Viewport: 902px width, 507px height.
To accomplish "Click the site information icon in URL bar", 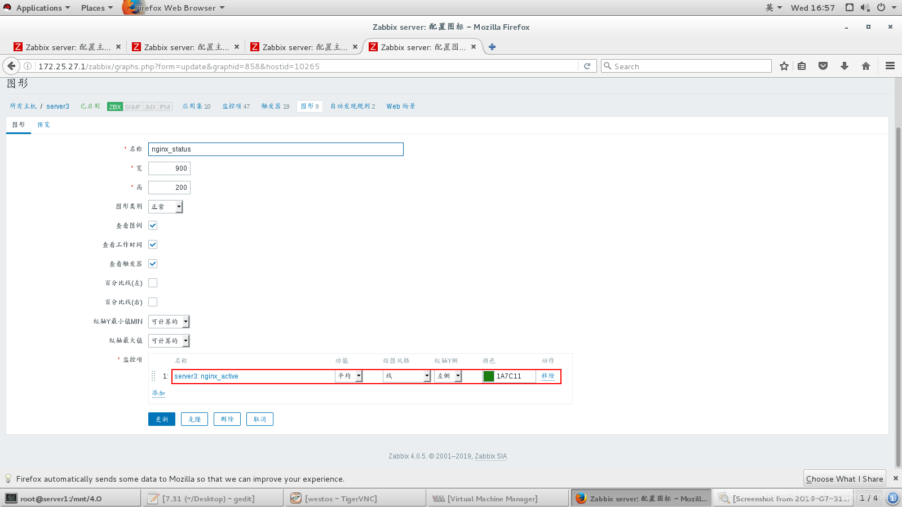I will coord(27,66).
